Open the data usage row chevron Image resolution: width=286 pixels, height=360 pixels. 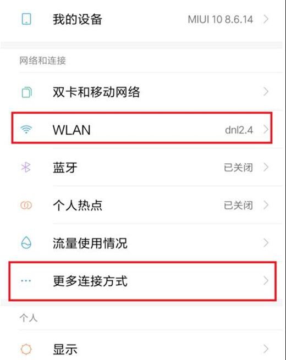click(266, 243)
